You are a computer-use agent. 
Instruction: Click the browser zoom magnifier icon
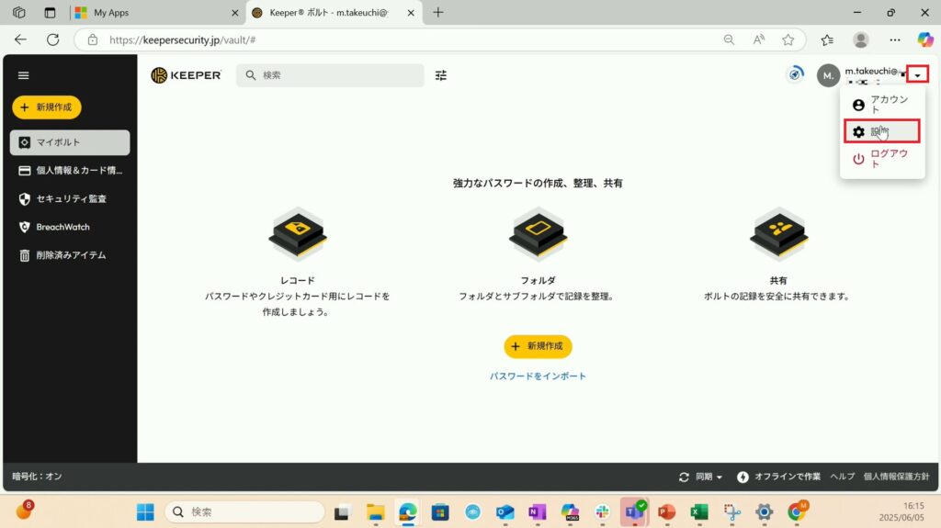pos(729,39)
